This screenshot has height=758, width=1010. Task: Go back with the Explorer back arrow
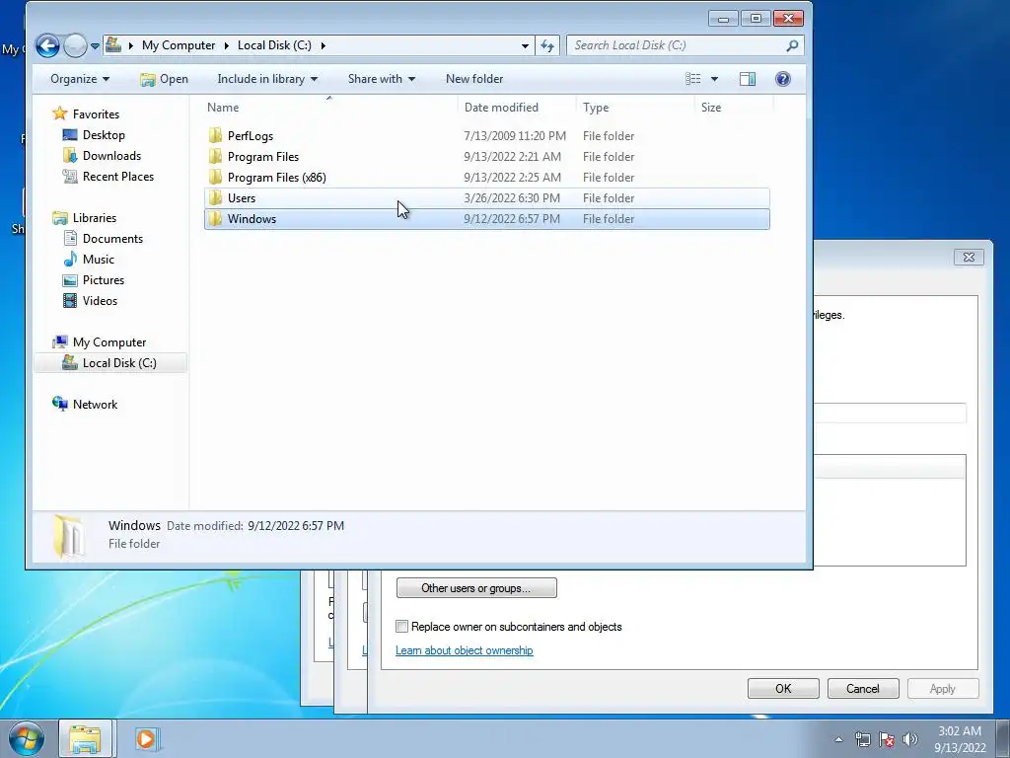click(x=47, y=45)
